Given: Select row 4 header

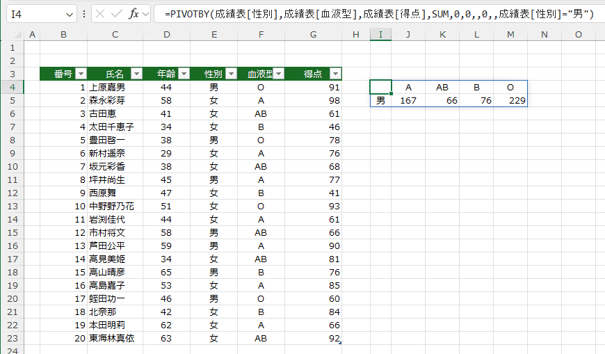Looking at the screenshot, I should [13, 87].
